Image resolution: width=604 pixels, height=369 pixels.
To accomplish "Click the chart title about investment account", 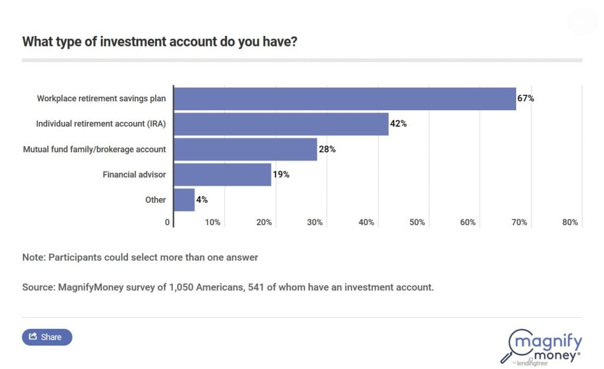I will coord(159,42).
